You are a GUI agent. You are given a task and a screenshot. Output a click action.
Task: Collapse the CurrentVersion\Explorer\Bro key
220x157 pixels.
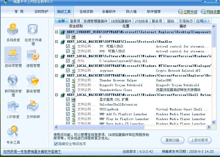coord(57,76)
